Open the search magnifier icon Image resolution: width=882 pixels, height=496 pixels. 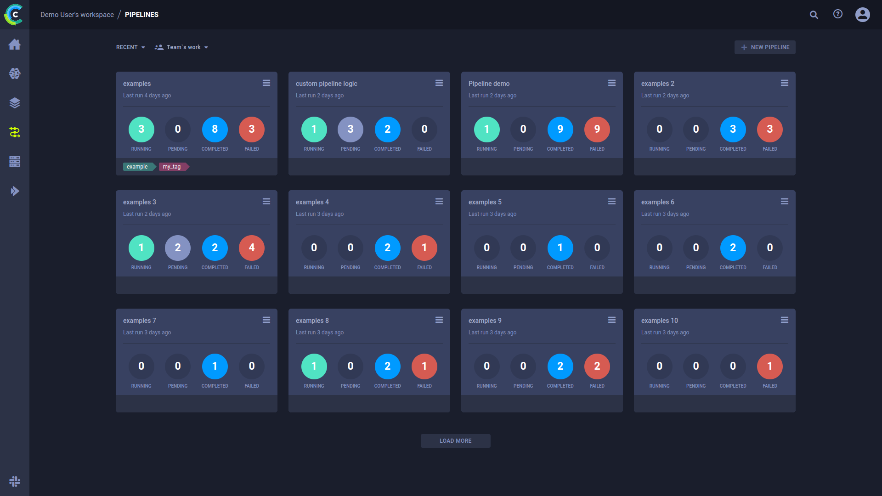[x=814, y=14]
